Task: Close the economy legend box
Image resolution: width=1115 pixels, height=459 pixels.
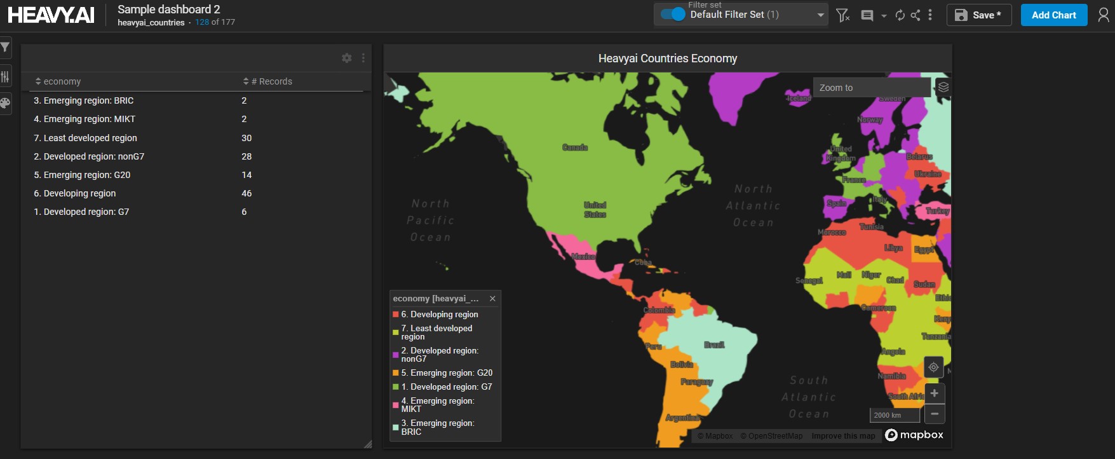Action: [x=492, y=299]
